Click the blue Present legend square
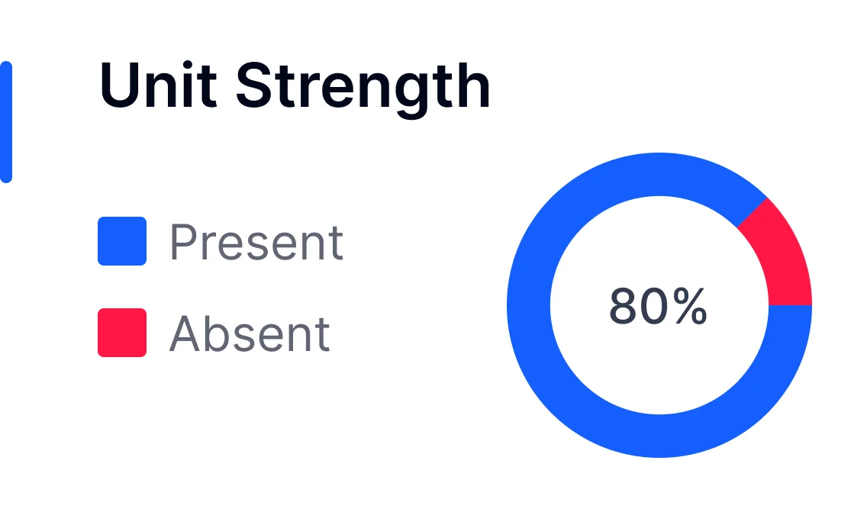 pyautogui.click(x=122, y=241)
